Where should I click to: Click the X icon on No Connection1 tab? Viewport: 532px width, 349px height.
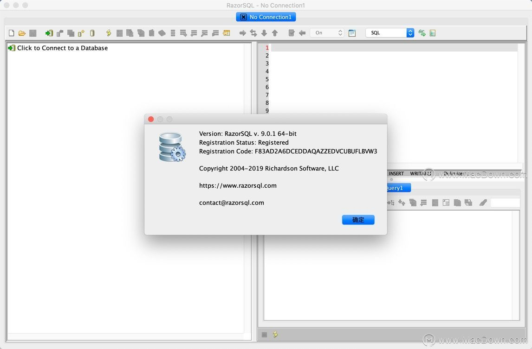coord(244,17)
